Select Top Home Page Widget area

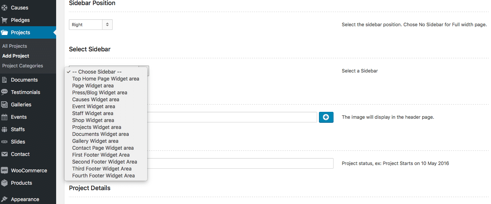coord(106,79)
